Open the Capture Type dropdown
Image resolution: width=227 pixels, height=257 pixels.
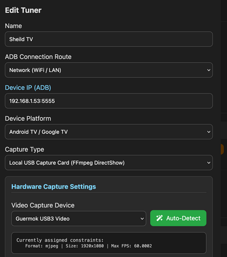click(109, 162)
